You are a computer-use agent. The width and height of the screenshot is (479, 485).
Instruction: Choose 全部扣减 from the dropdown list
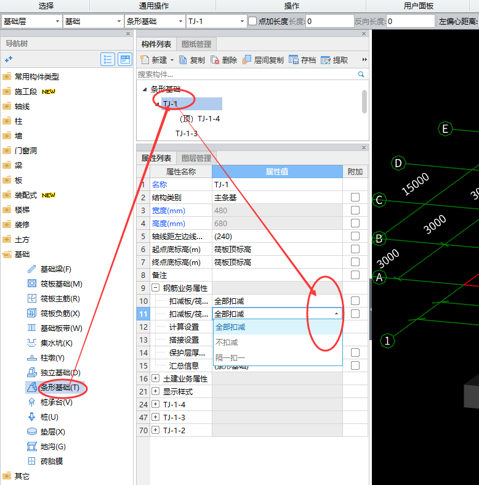coord(278,327)
